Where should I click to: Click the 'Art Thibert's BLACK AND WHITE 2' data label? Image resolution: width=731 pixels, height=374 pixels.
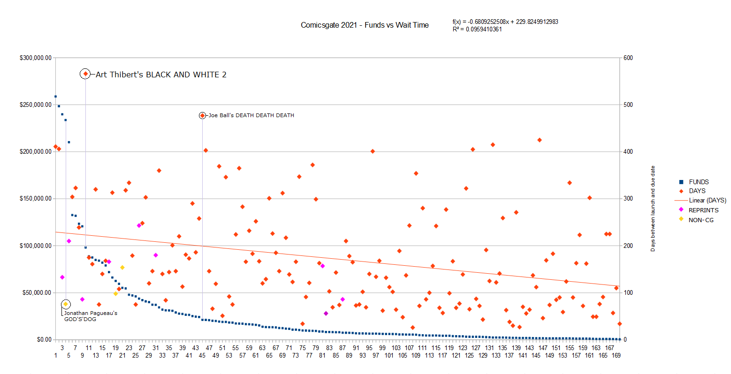(x=161, y=75)
